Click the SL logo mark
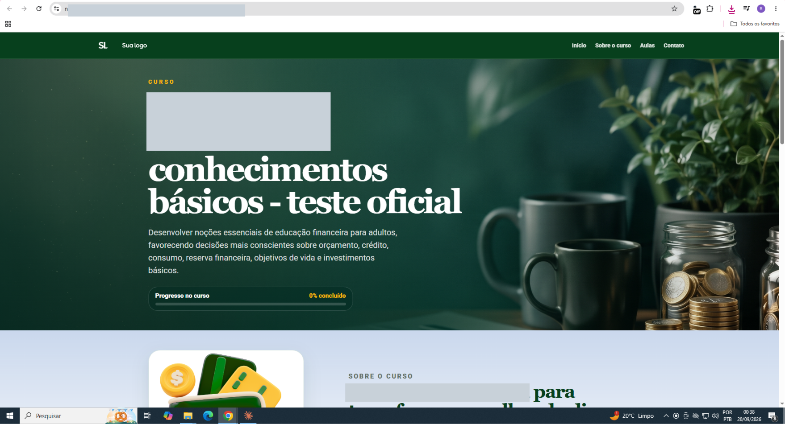Image resolution: width=785 pixels, height=424 pixels. [103, 45]
